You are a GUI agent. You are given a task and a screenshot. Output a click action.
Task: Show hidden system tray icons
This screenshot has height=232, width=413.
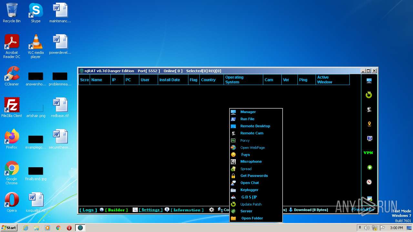pos(360,228)
